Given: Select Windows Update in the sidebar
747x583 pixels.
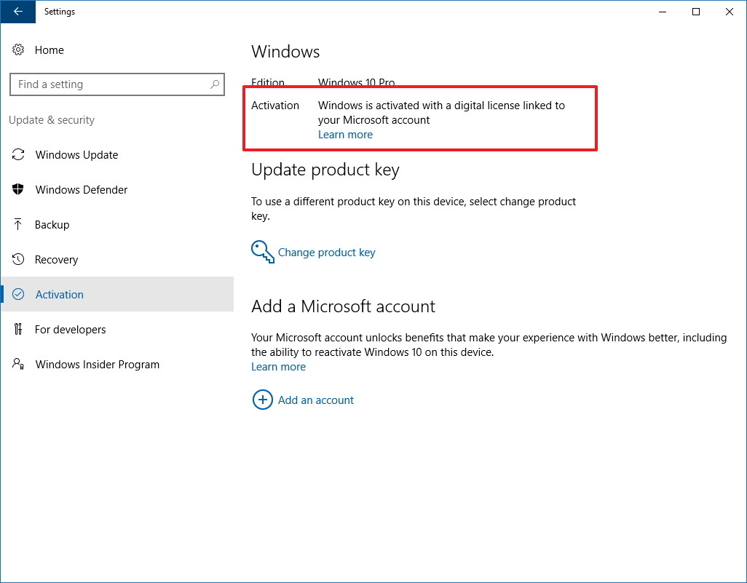Looking at the screenshot, I should click(x=77, y=154).
